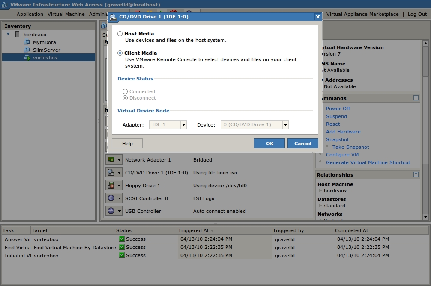Click the Cancel button in dialog
This screenshot has height=286, width=431.
[x=302, y=143]
